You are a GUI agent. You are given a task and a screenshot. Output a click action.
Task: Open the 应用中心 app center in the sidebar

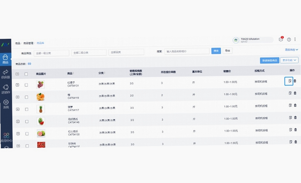6,138
